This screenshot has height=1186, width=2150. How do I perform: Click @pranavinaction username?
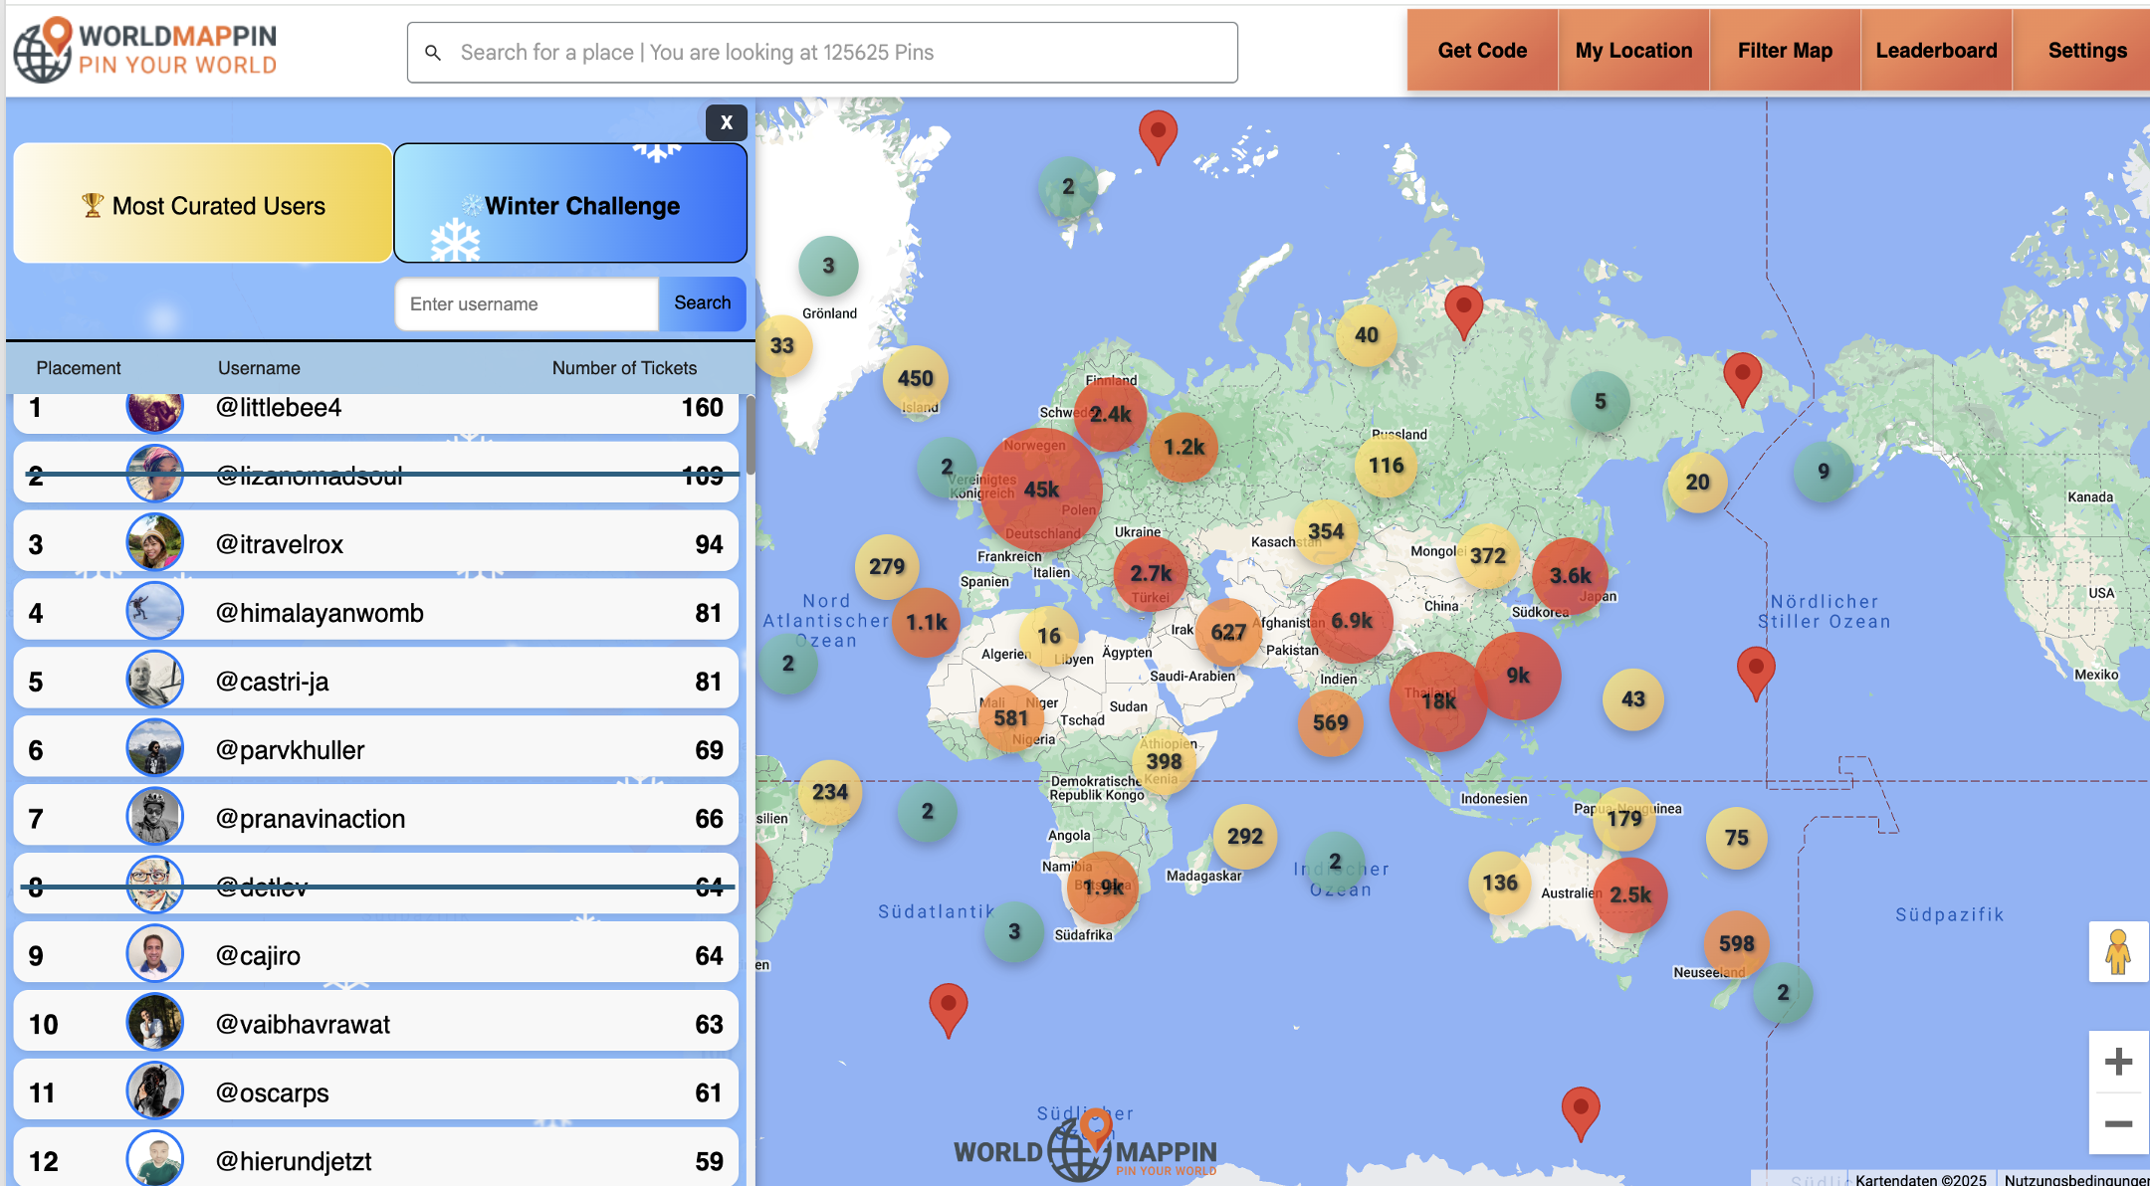(311, 819)
